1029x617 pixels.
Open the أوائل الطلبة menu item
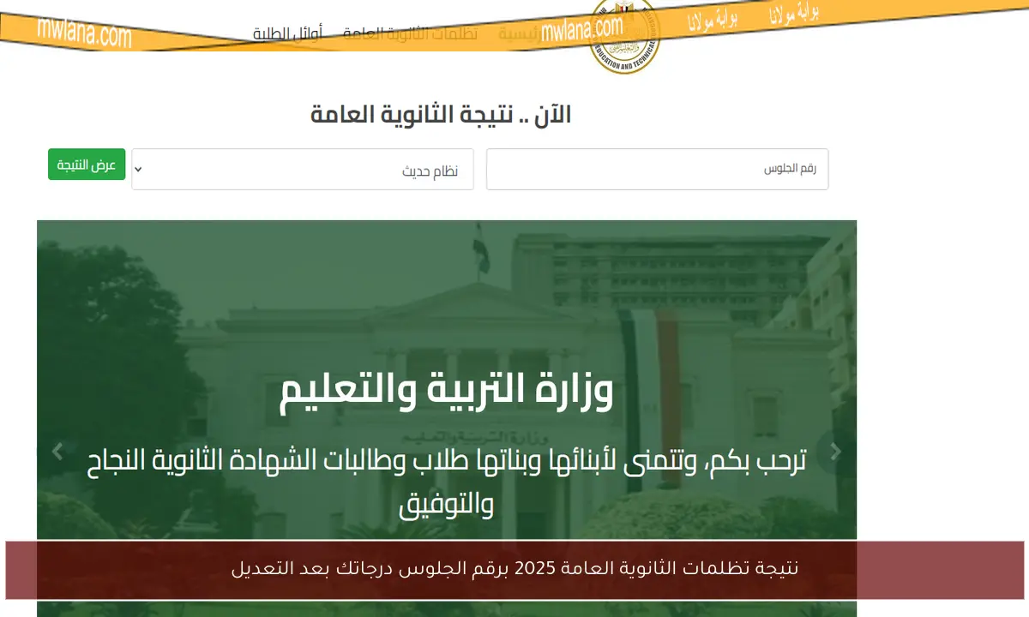(x=288, y=34)
